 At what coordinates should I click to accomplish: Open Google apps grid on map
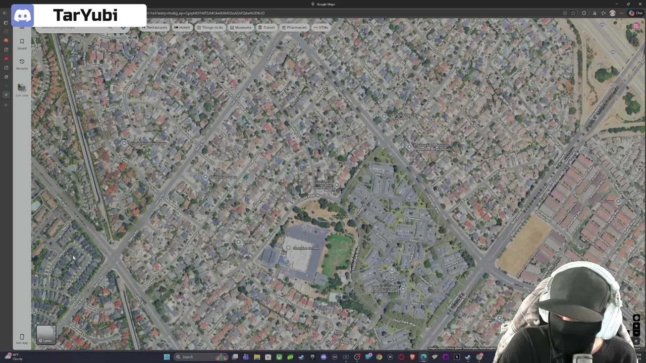624,26
